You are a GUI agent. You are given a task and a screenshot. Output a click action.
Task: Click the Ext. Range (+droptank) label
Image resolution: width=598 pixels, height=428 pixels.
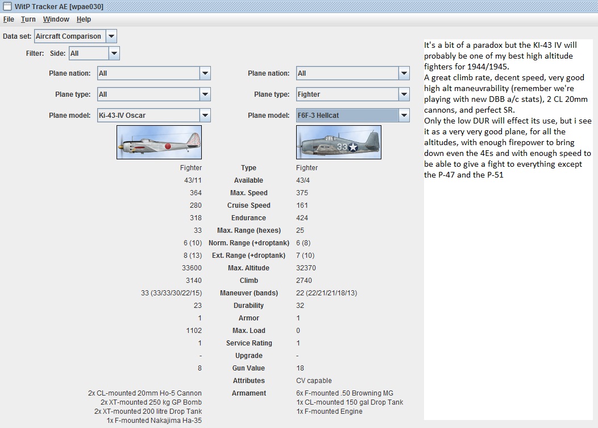tap(248, 256)
